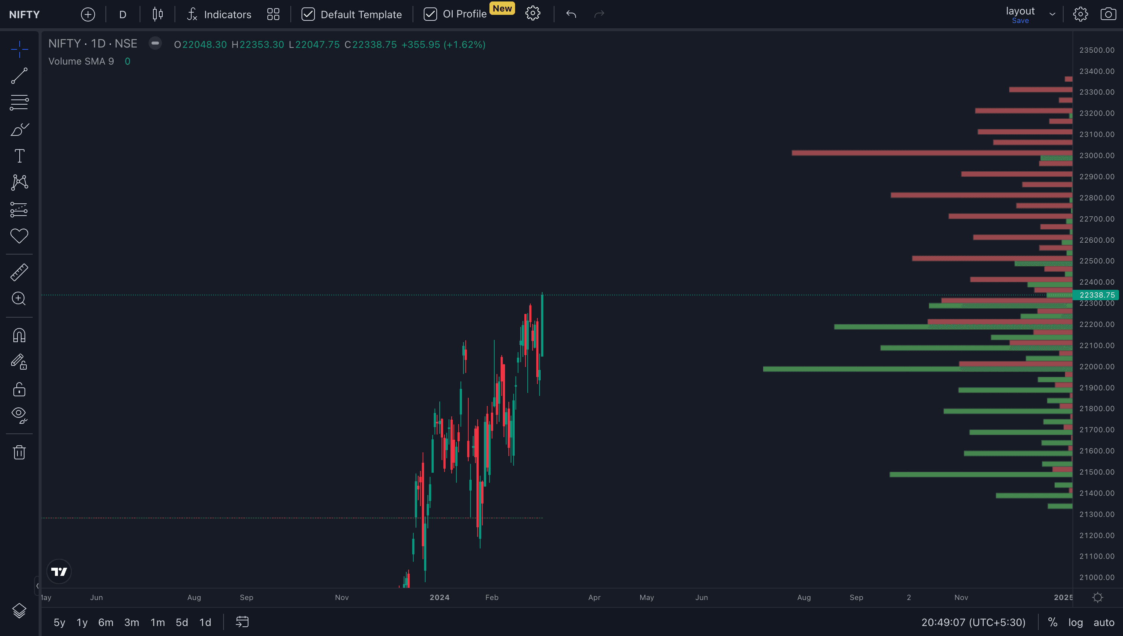Pick the ruler measure tool
The width and height of the screenshot is (1123, 636).
click(x=19, y=272)
